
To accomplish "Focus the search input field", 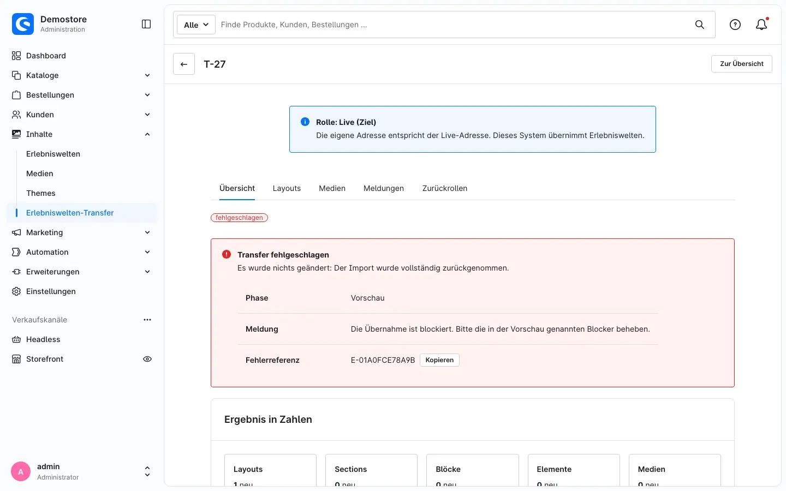I will point(453,25).
